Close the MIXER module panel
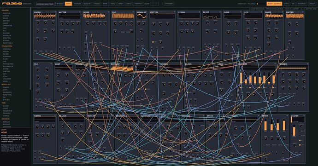318x166 pixels. (x=287, y=116)
